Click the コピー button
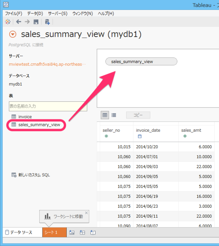Screen dimensions: 219x246 138,115
